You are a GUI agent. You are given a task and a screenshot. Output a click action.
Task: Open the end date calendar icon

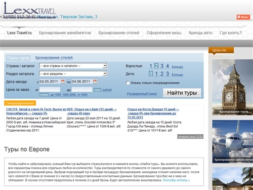click(95, 82)
